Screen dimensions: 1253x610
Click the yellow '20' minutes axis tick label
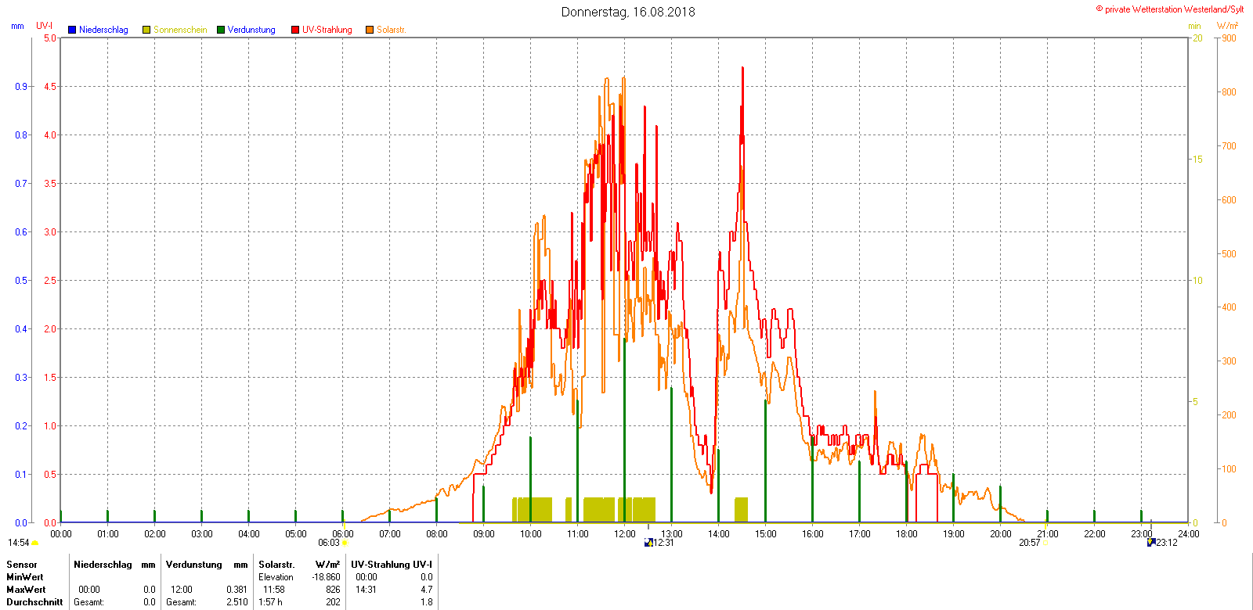point(1197,38)
